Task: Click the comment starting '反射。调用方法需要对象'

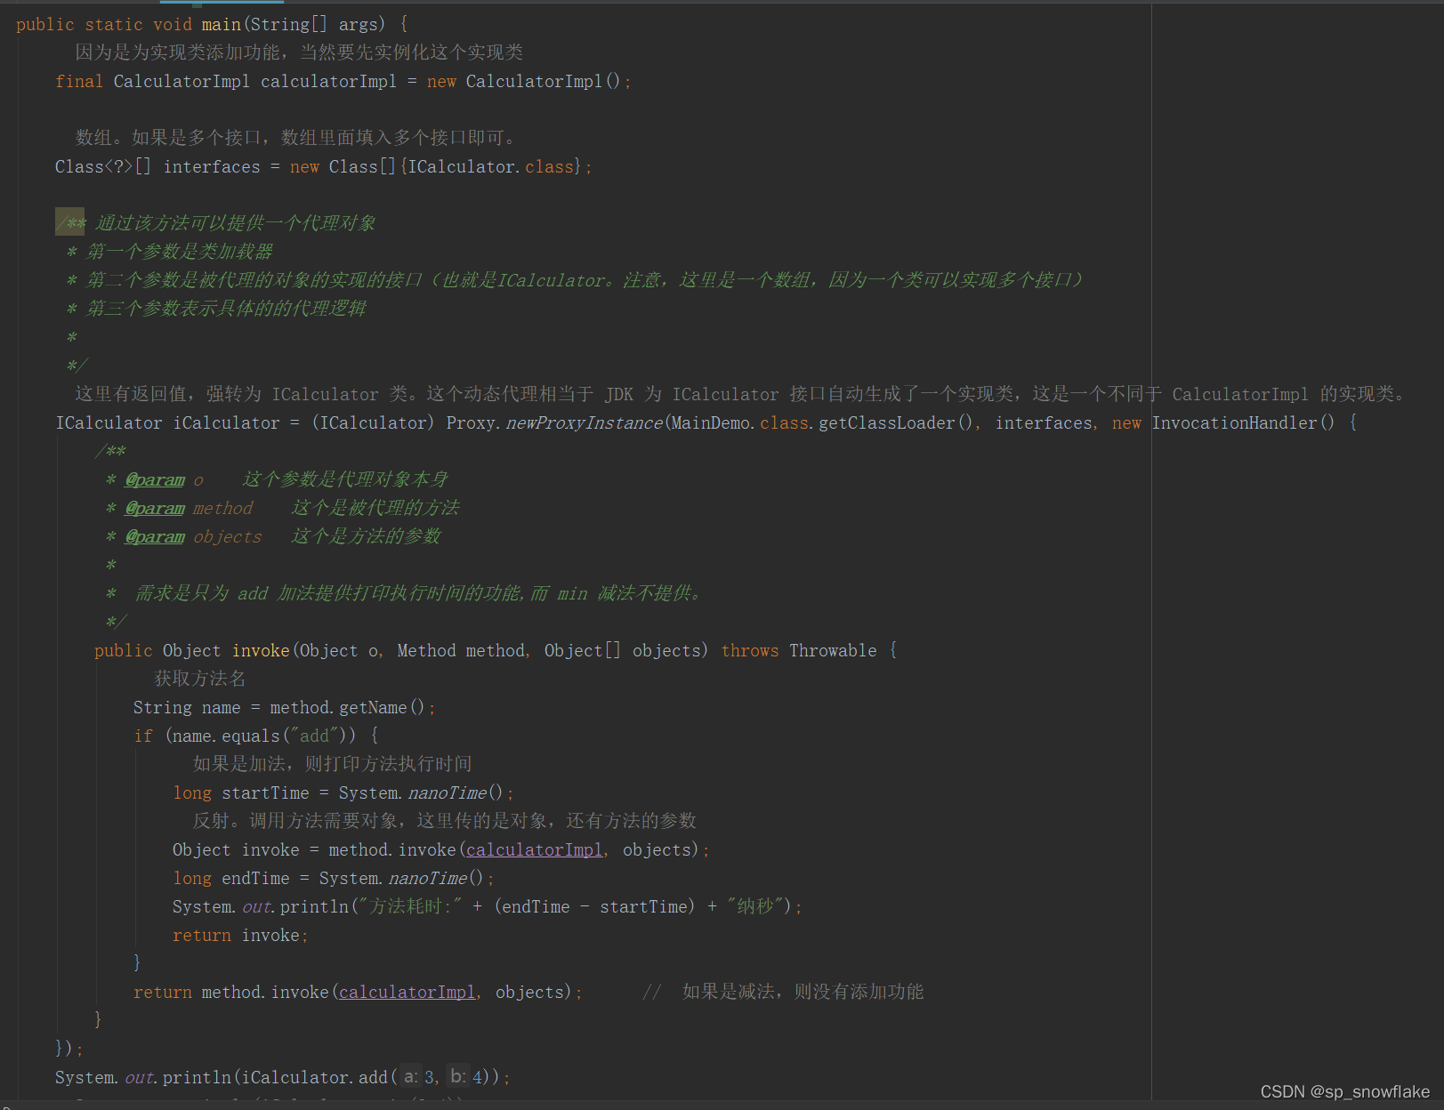Action: coord(445,821)
